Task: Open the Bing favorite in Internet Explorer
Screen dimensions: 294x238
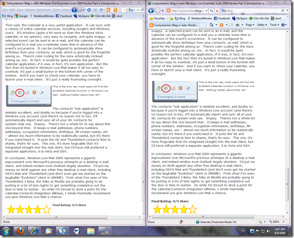Action: [180, 18]
